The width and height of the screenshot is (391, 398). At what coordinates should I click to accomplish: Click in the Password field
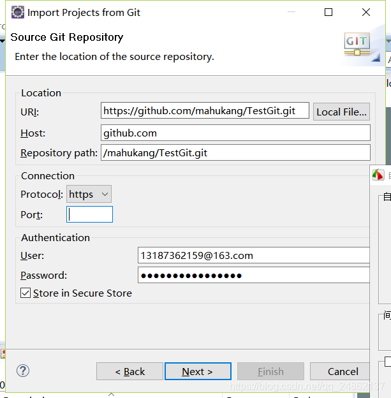[254, 275]
